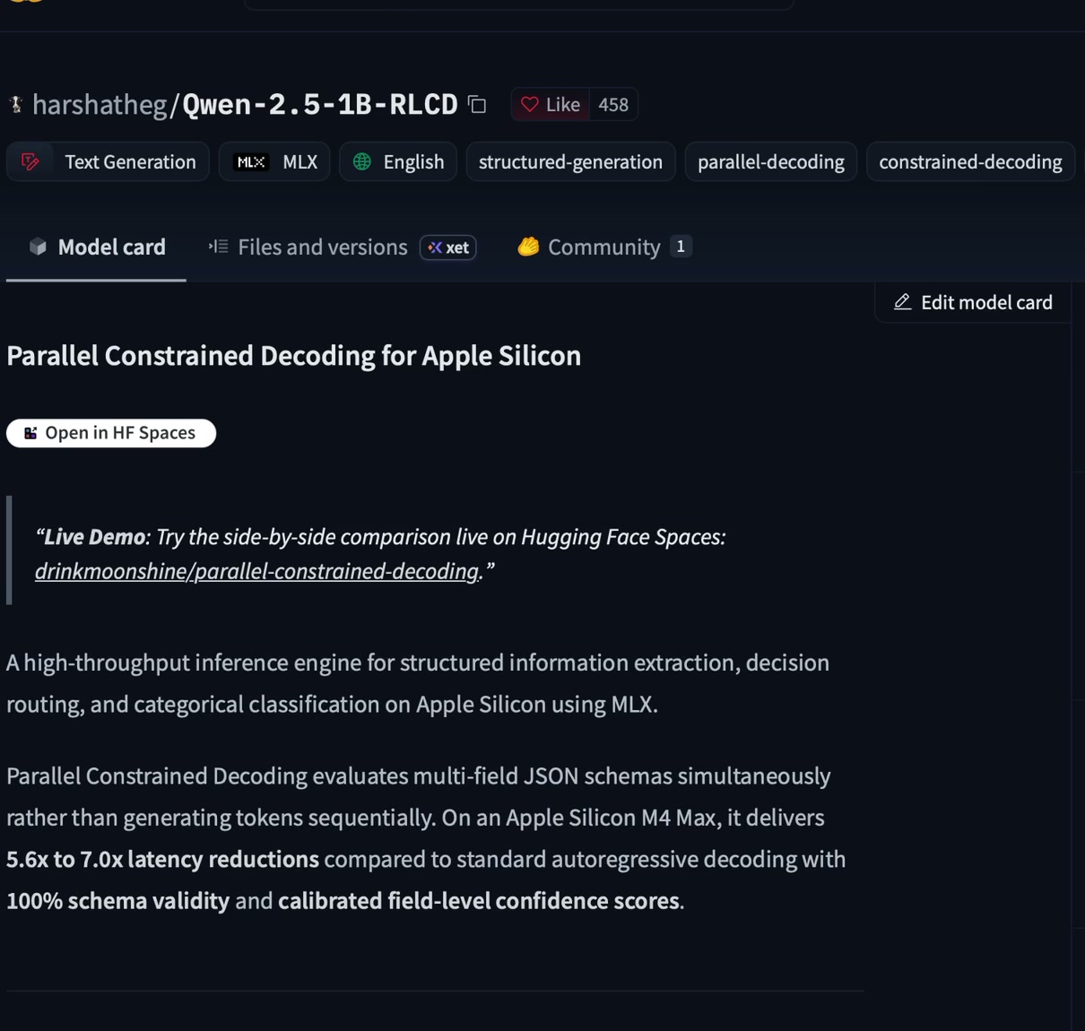Click the heart Like button
Image resolution: width=1085 pixels, height=1031 pixels.
pos(551,105)
